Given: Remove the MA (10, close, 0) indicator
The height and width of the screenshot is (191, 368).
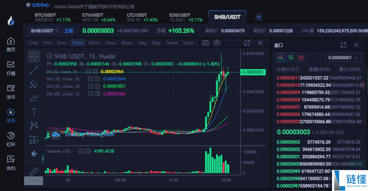Looking at the screenshot, I should click(98, 79).
